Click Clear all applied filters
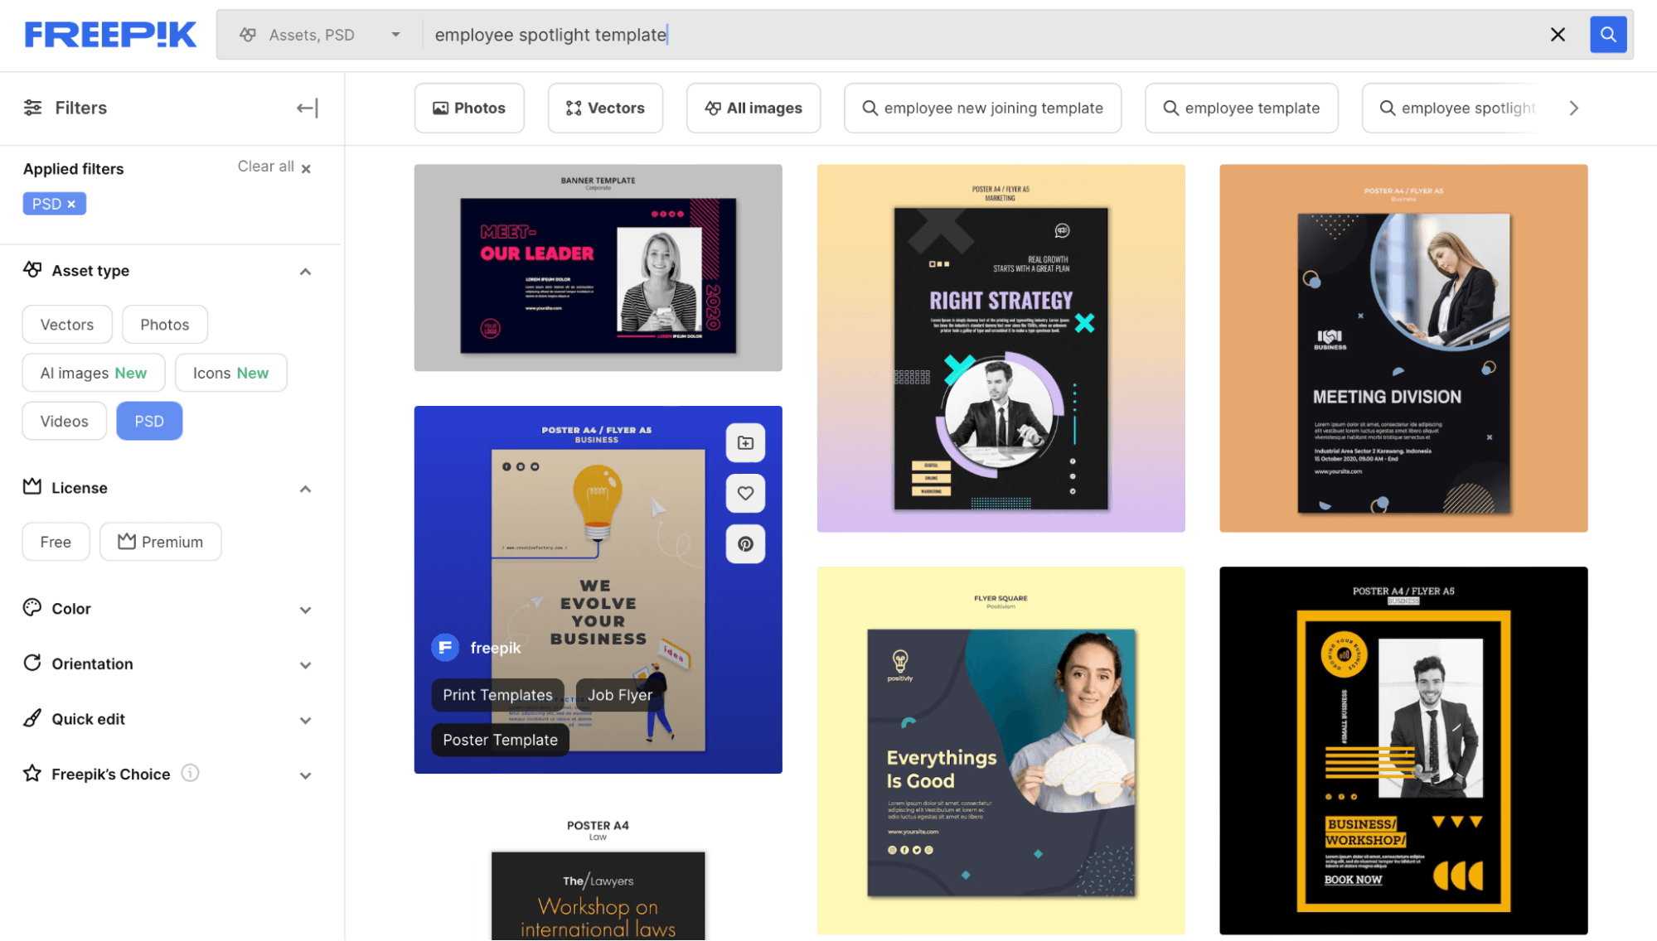The image size is (1657, 941). tap(274, 166)
